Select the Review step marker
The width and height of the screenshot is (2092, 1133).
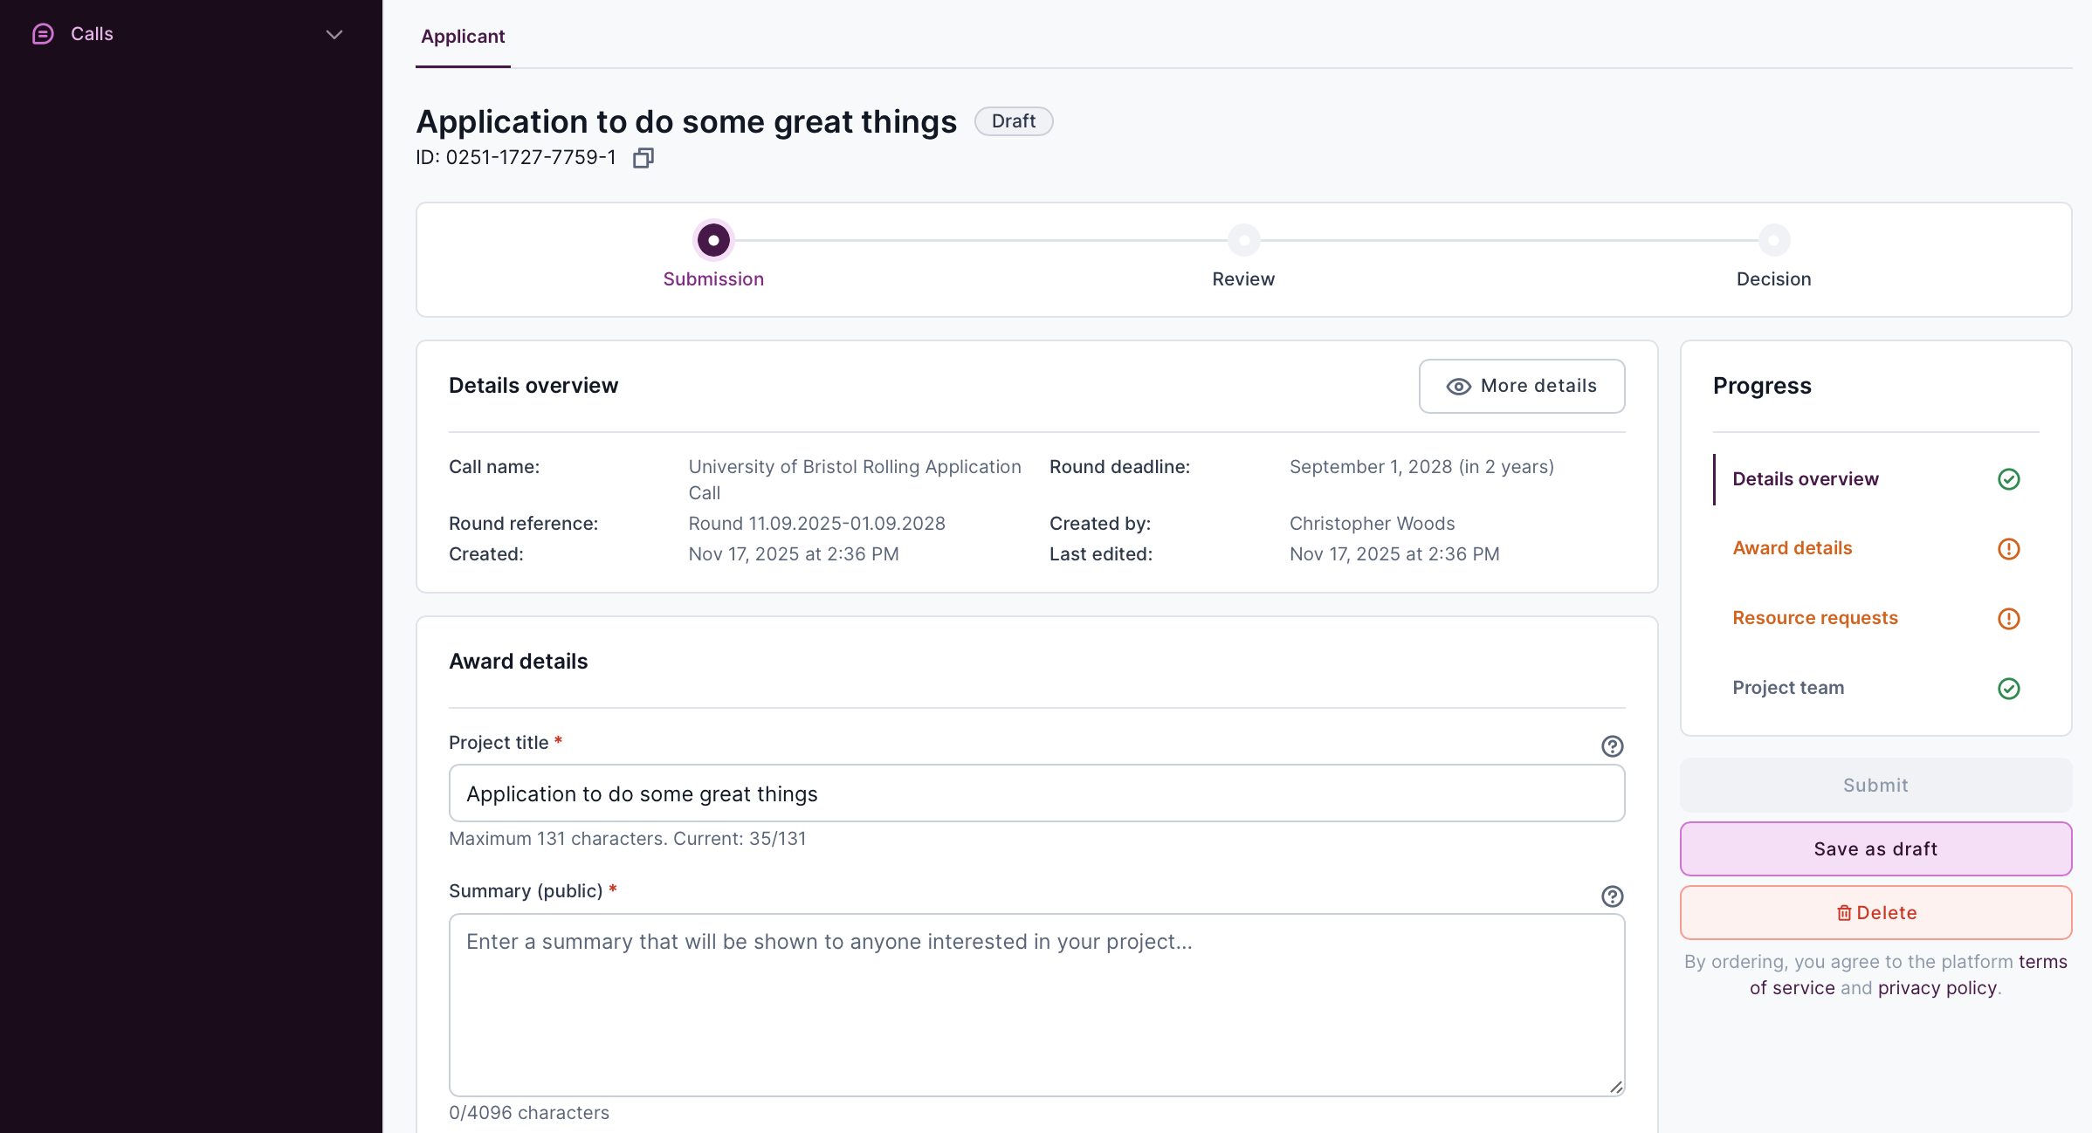click(x=1243, y=240)
